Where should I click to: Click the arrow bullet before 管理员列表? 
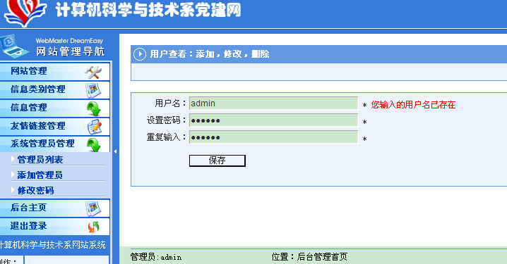coord(13,158)
